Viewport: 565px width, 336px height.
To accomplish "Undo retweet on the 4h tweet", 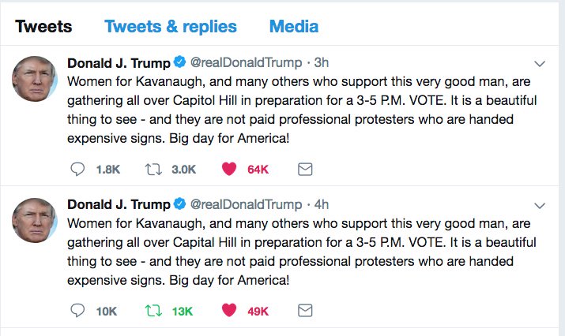I will pyautogui.click(x=154, y=310).
